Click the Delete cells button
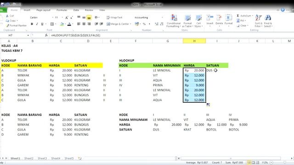 click(219, 21)
